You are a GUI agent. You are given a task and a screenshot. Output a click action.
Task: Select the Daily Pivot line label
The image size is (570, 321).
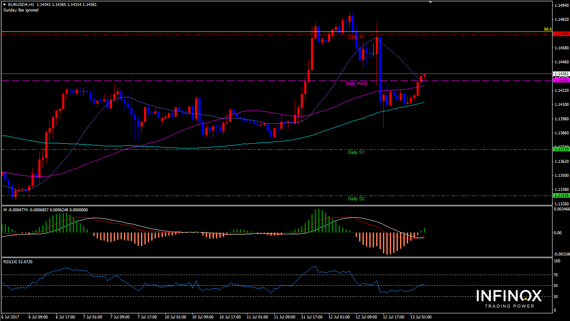[x=356, y=84]
